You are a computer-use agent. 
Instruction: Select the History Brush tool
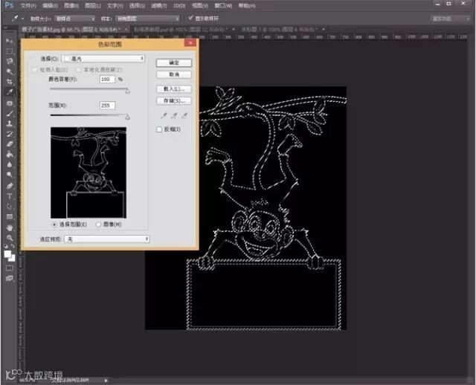click(x=10, y=134)
